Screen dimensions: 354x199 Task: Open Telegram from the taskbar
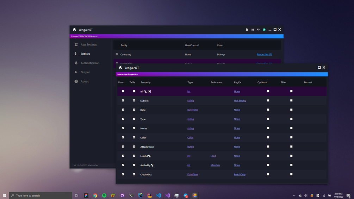click(186, 195)
